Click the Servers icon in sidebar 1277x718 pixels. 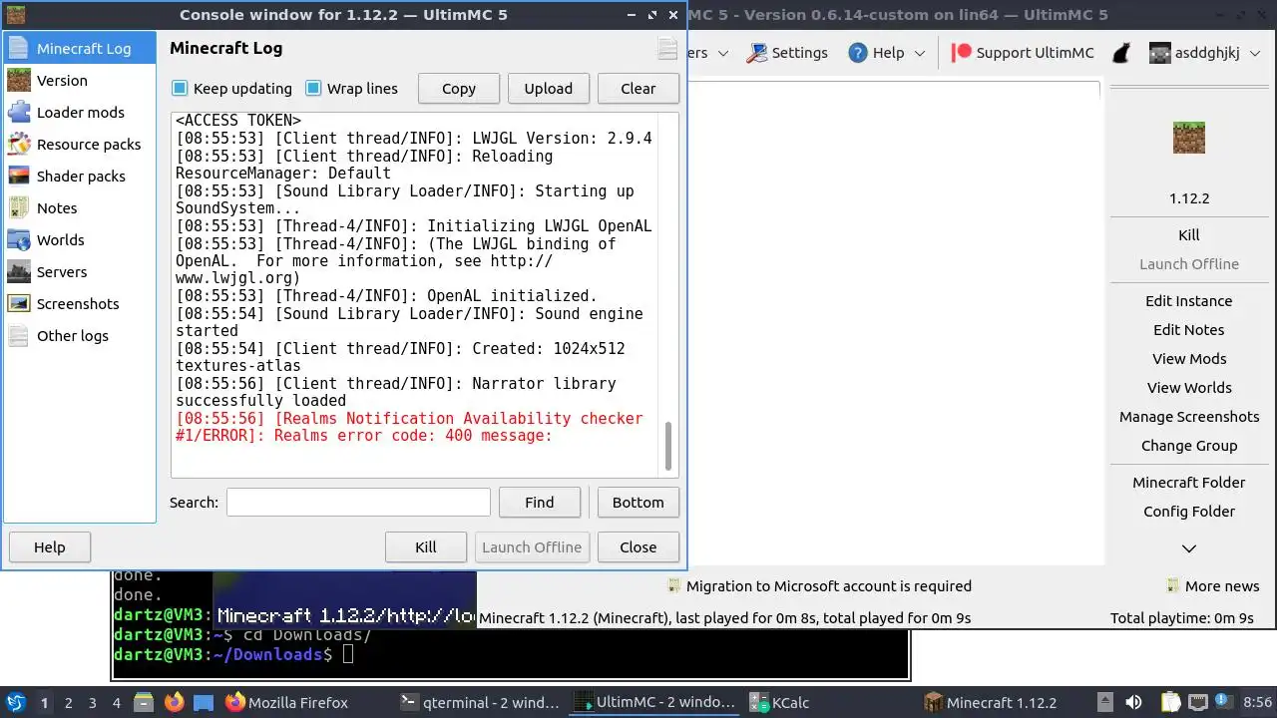(19, 271)
